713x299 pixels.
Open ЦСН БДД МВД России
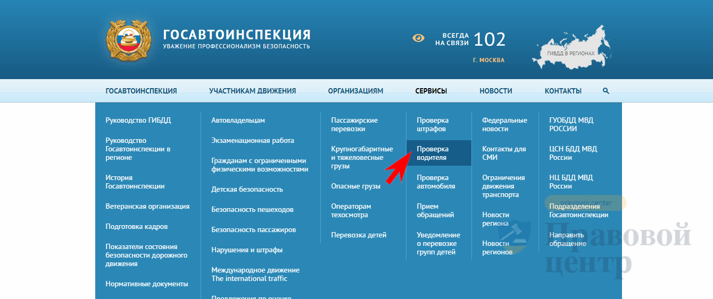pos(573,153)
